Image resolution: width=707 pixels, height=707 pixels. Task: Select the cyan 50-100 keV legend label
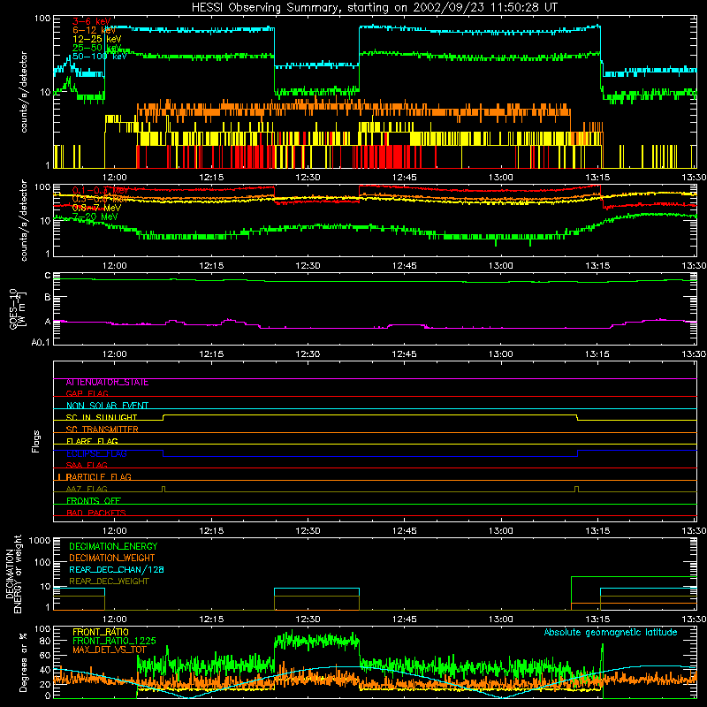[x=100, y=57]
